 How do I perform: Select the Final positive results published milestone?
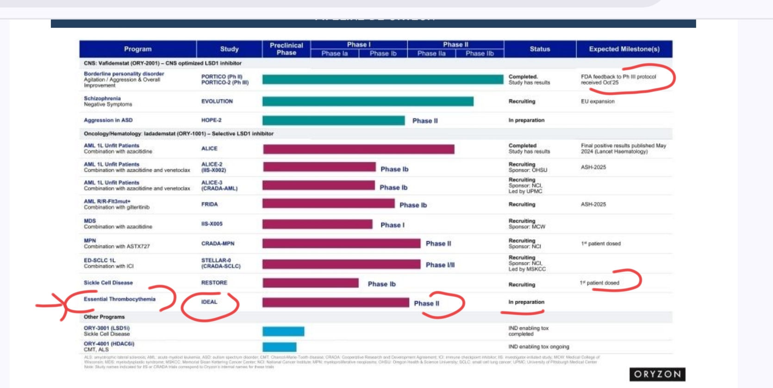(x=623, y=148)
